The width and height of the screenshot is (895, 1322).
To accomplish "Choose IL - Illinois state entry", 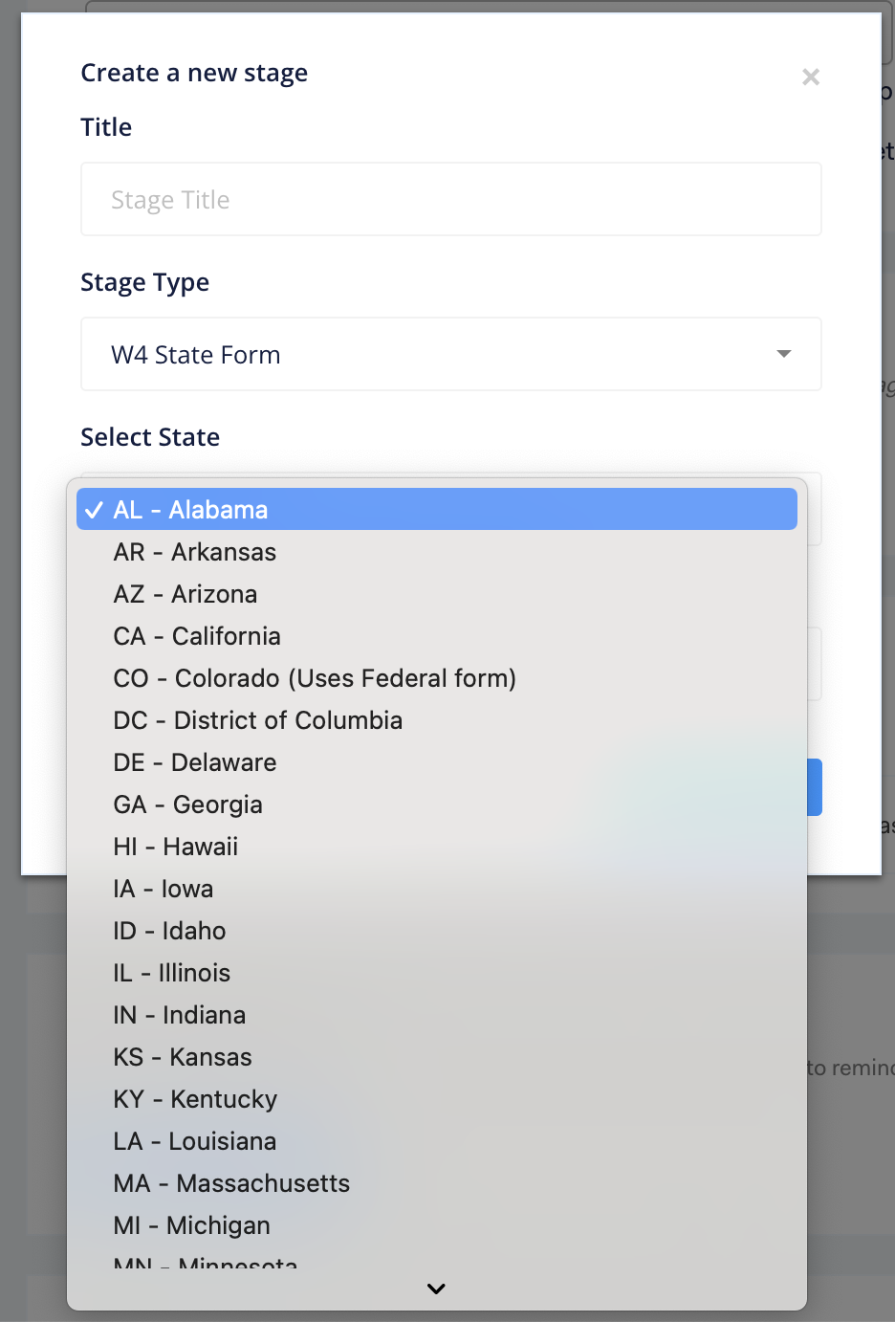I will click(x=172, y=973).
